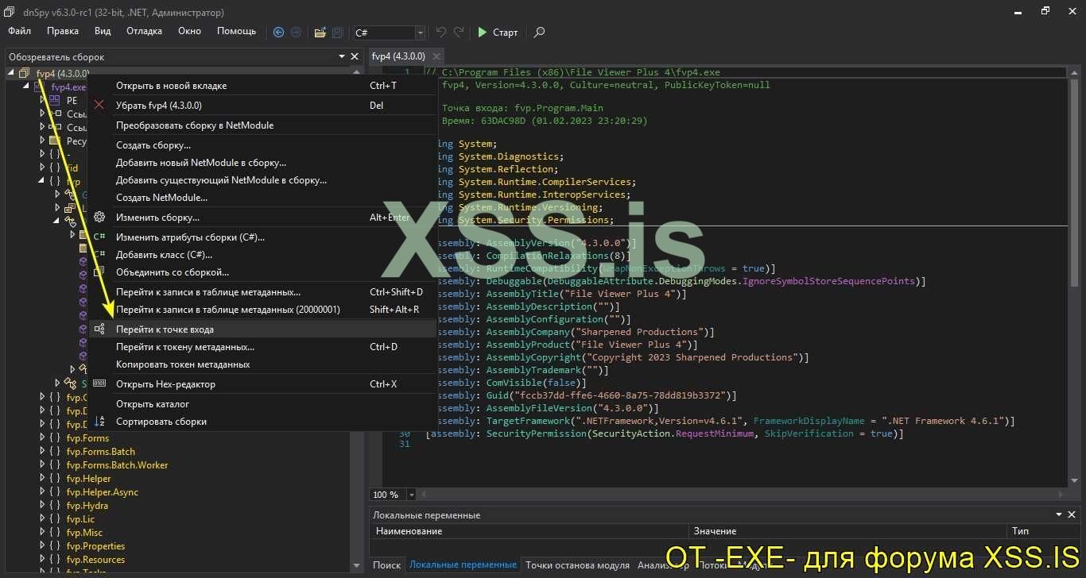
Task: Choose Перейти к записи в таблице метаданных (20000001)
Action: coord(262,310)
